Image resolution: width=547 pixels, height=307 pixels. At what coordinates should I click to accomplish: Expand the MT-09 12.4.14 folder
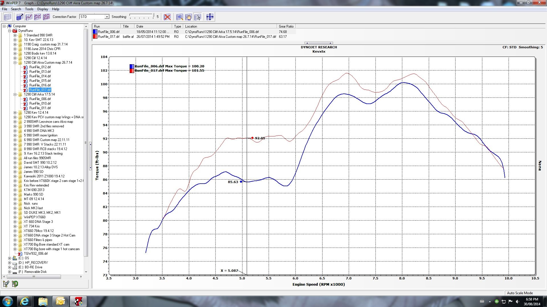click(x=15, y=199)
